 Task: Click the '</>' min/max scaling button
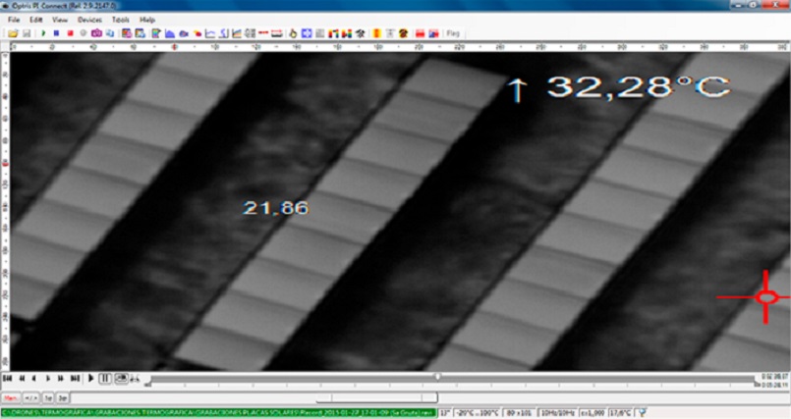pos(30,397)
